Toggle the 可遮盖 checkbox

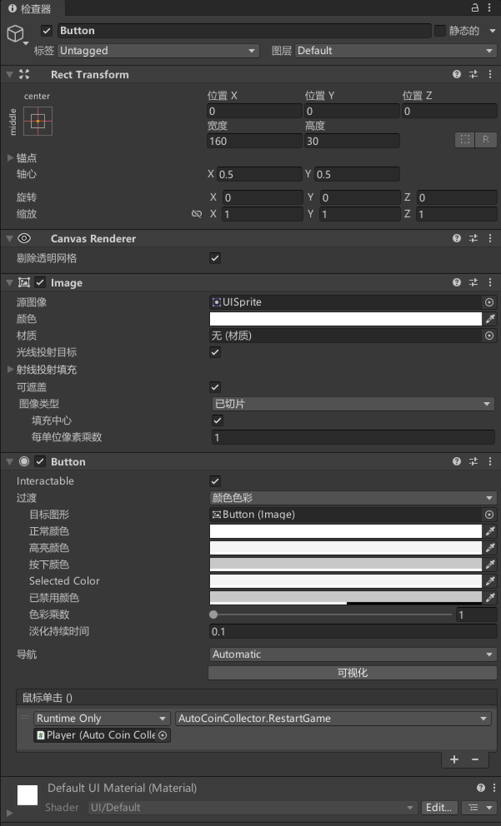tap(215, 387)
